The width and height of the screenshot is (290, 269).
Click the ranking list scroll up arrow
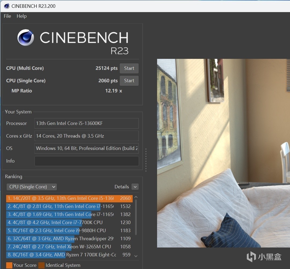(x=136, y=197)
